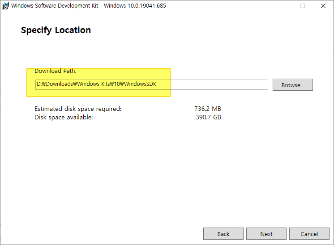Close the Windows SDK setup window
334x245 pixels.
(x=323, y=6)
